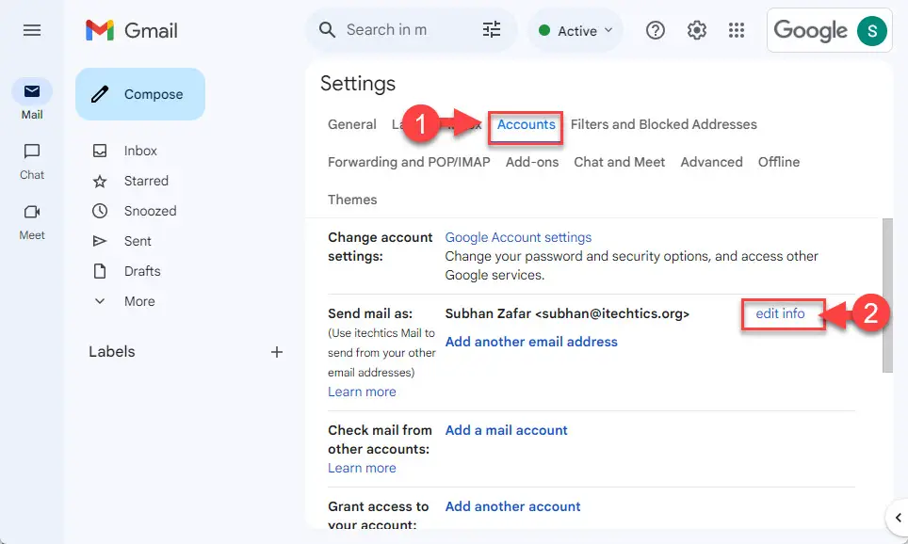Image resolution: width=908 pixels, height=544 pixels.
Task: Click the Inbox tray icon
Action: (100, 151)
